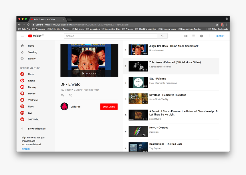Screen dimensions: 246x175
Task: Open Browse channels in the sidebar
Action: [36, 129]
